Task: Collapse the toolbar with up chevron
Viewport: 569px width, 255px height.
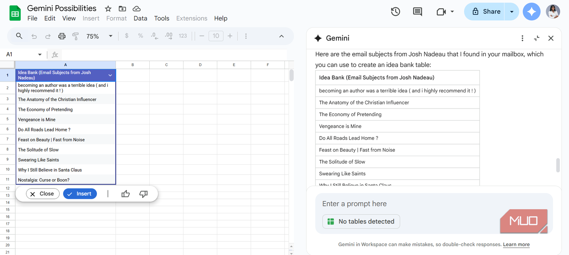Action: coord(281,36)
